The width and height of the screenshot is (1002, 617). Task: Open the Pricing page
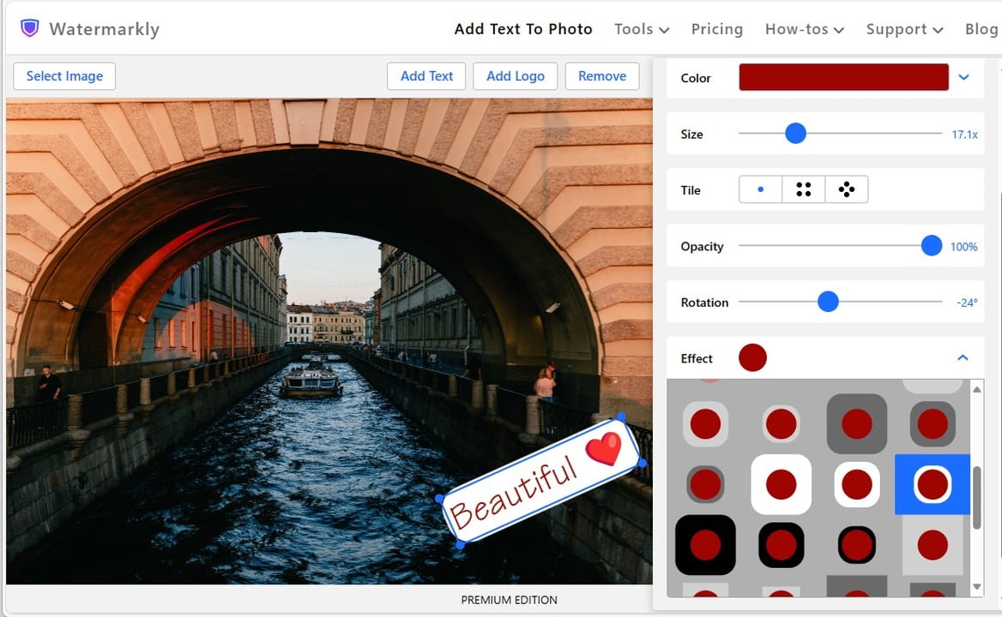point(716,29)
